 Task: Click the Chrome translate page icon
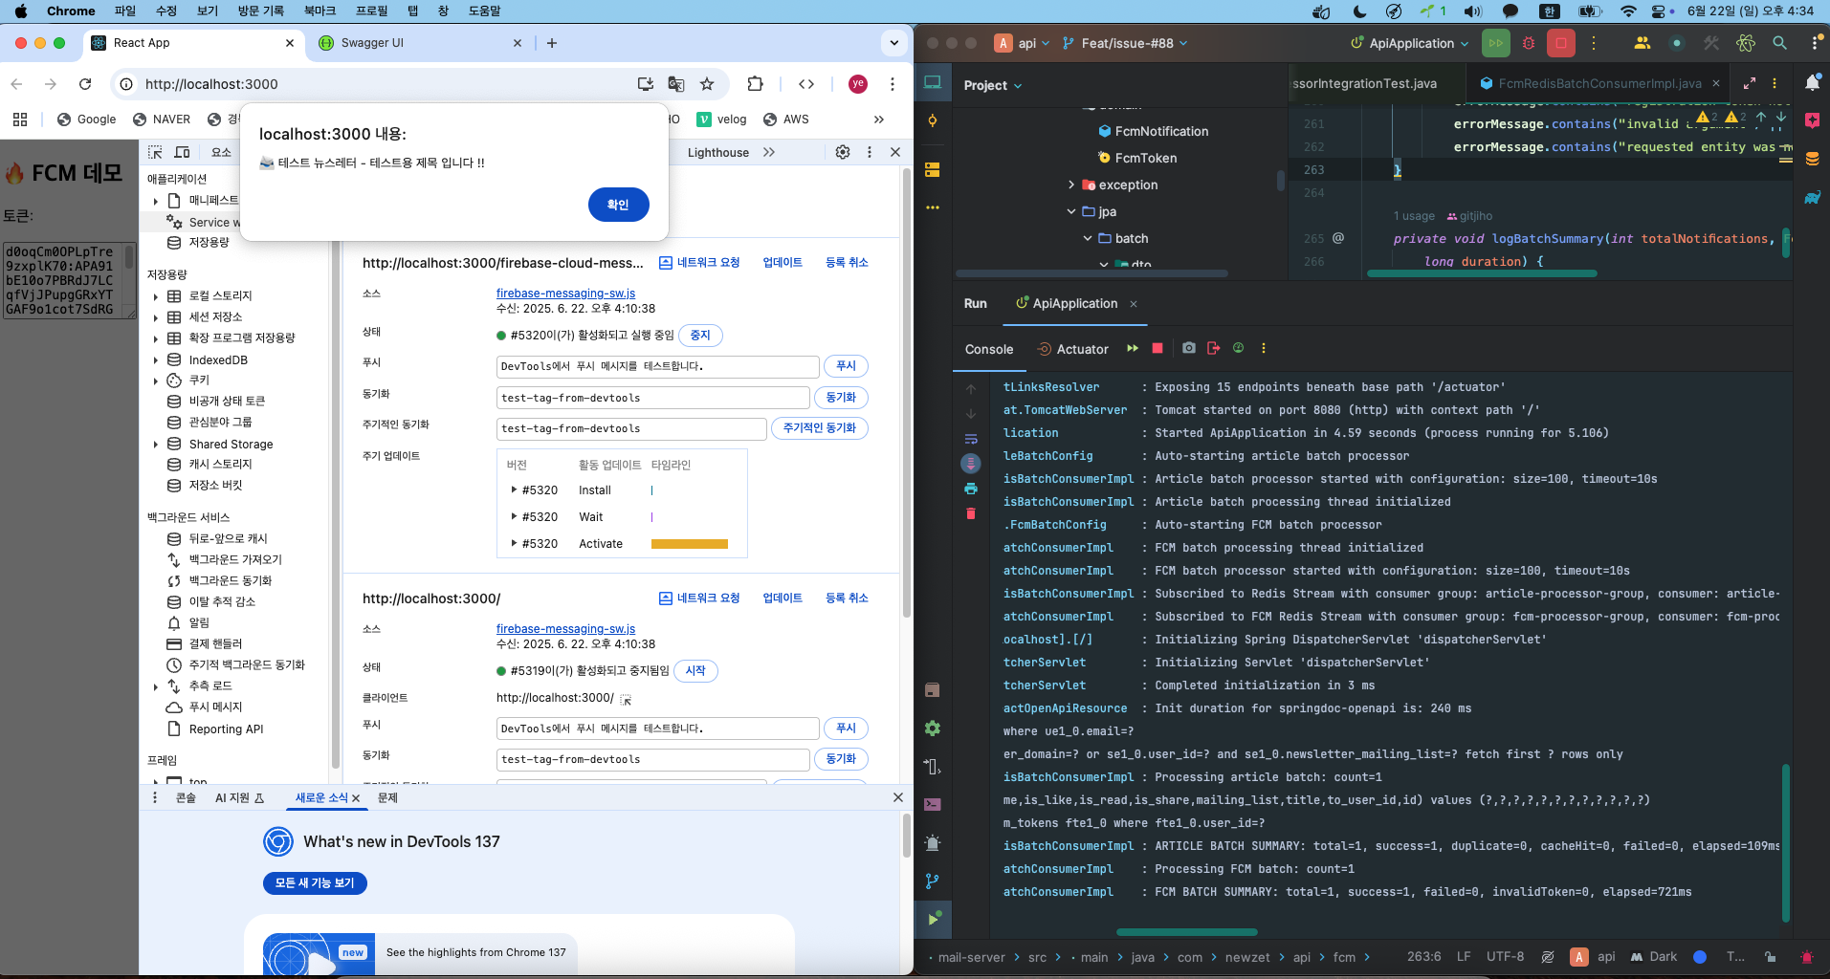[x=676, y=84]
